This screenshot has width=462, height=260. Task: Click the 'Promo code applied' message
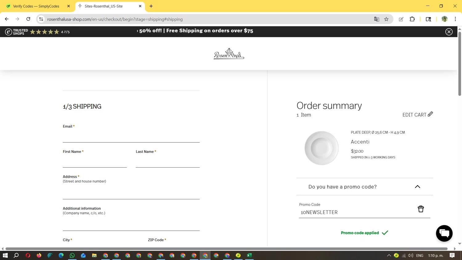point(364,233)
